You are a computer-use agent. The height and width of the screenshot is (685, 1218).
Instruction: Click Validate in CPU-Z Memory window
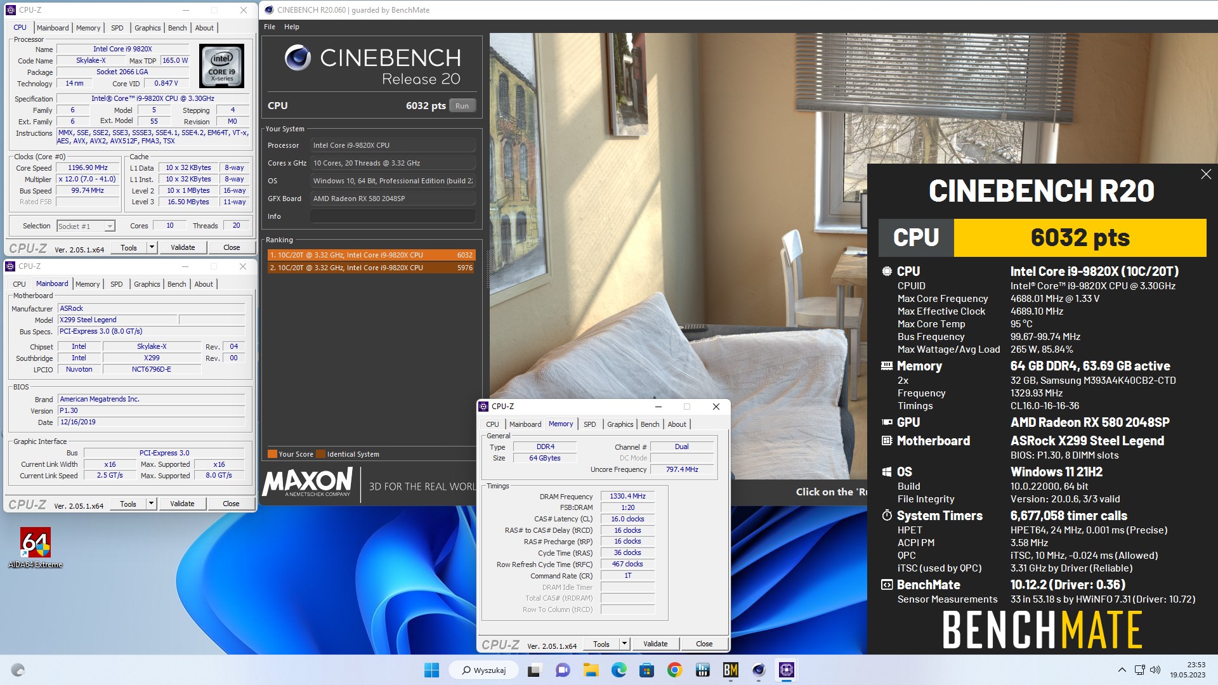click(x=655, y=644)
